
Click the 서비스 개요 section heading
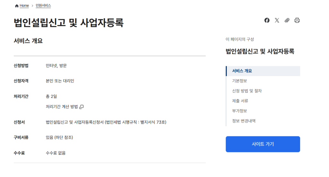point(28,41)
